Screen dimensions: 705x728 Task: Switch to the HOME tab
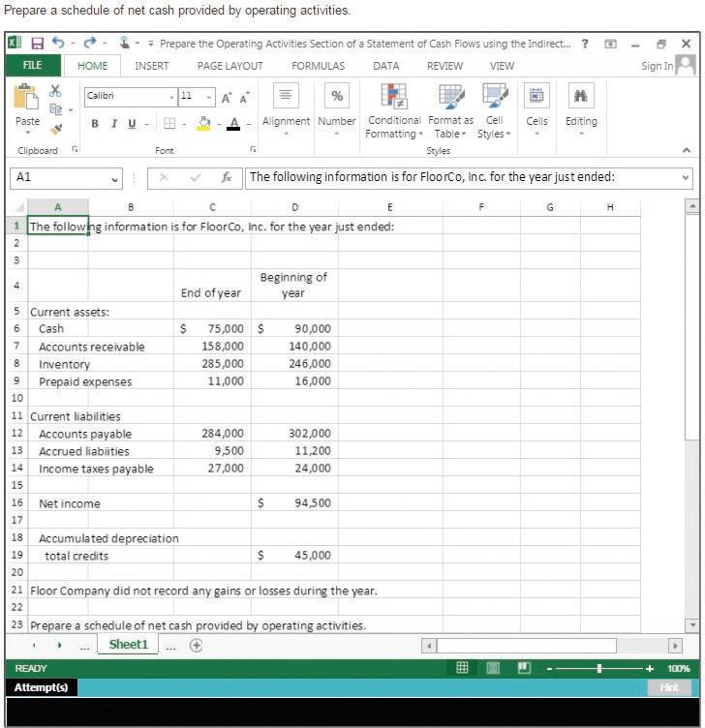click(x=92, y=66)
